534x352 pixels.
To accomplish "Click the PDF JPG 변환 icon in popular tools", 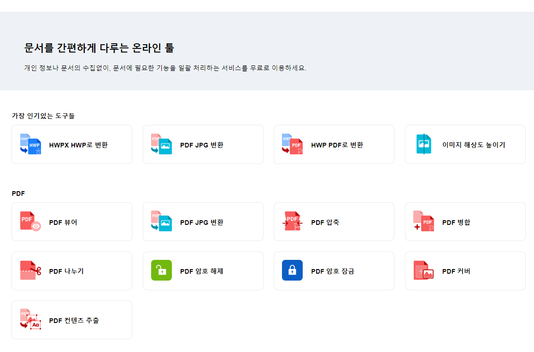I will (160, 144).
